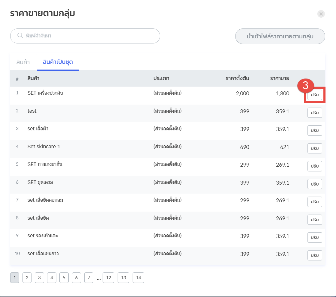Image resolution: width=336 pixels, height=297 pixels.
Task: Click ปรับ for SET เครื่องประดับ
Action: coord(314,95)
